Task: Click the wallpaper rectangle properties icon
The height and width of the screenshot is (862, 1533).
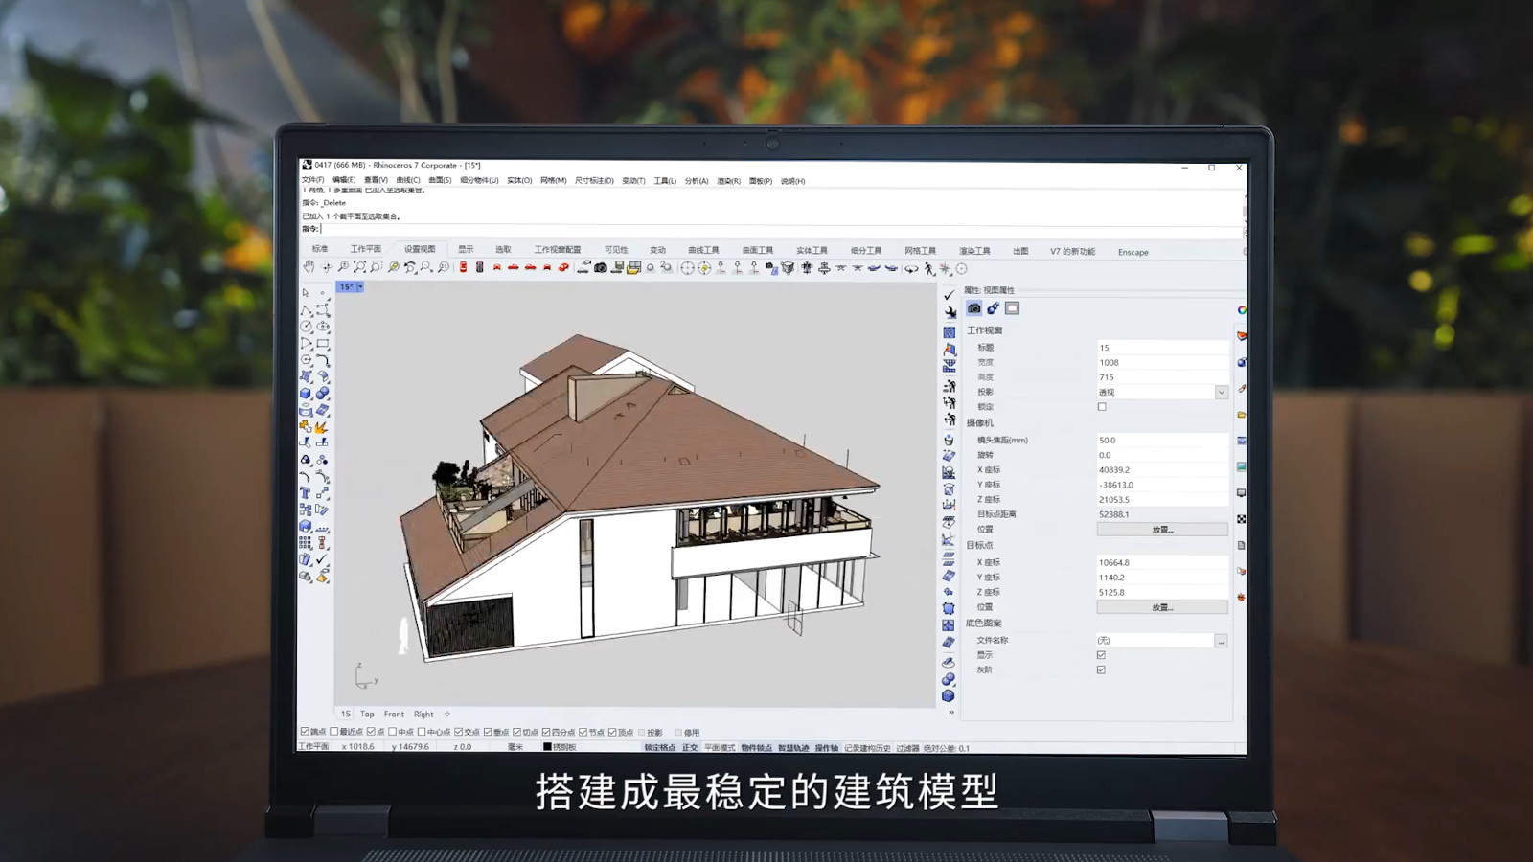Action: coord(1012,308)
